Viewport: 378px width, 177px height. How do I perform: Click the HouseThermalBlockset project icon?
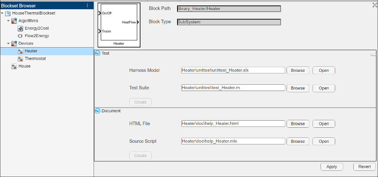(8, 13)
